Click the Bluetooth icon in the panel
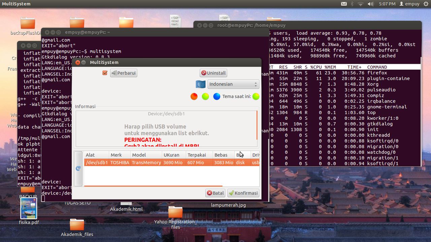Screen dimensions: 431x242 352,4
